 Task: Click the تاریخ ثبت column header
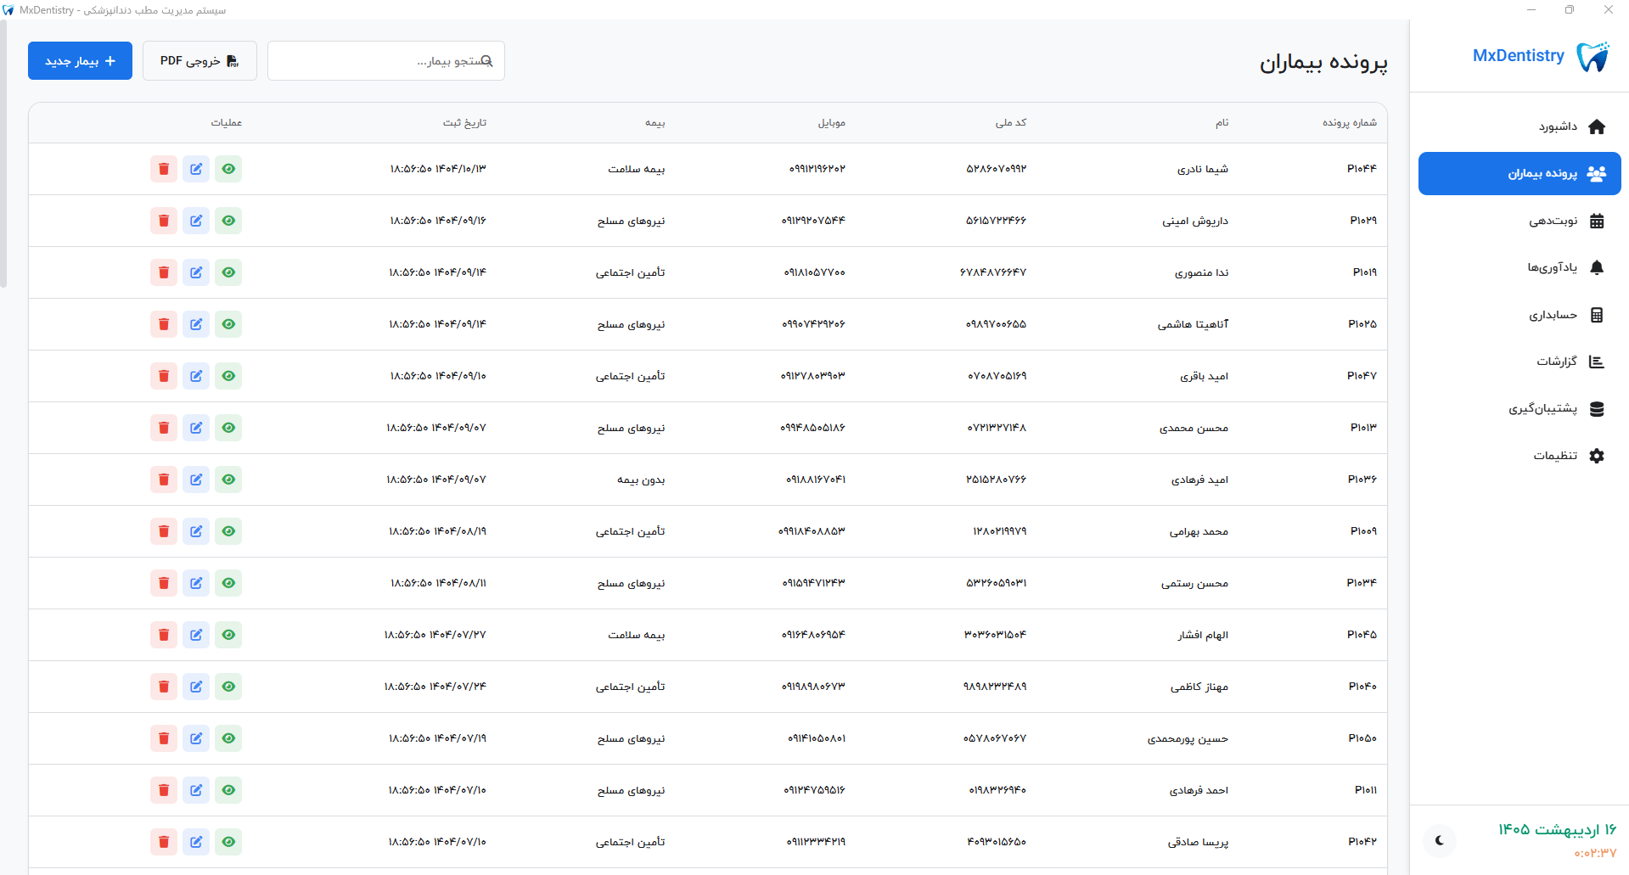464,123
